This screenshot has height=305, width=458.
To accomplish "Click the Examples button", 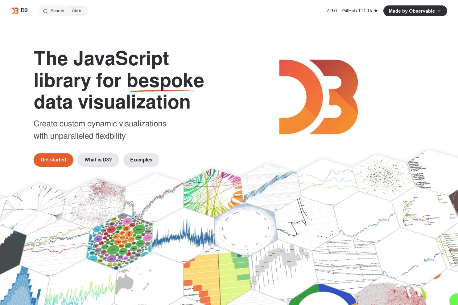I will pyautogui.click(x=141, y=160).
